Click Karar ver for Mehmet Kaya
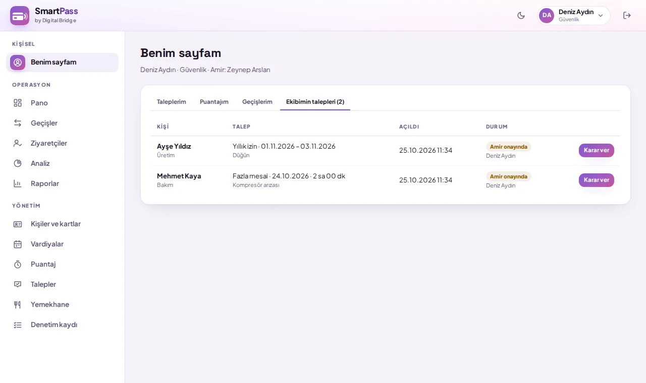Image resolution: width=646 pixels, height=383 pixels. [597, 180]
